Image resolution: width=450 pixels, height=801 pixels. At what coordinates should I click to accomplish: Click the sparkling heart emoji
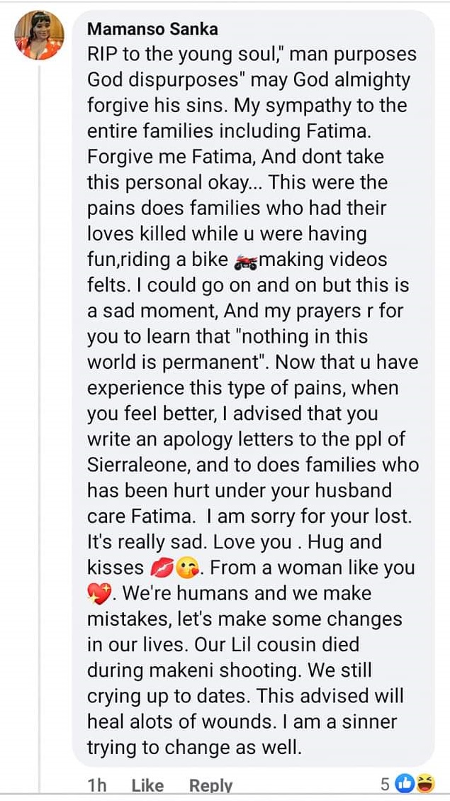pyautogui.click(x=97, y=594)
